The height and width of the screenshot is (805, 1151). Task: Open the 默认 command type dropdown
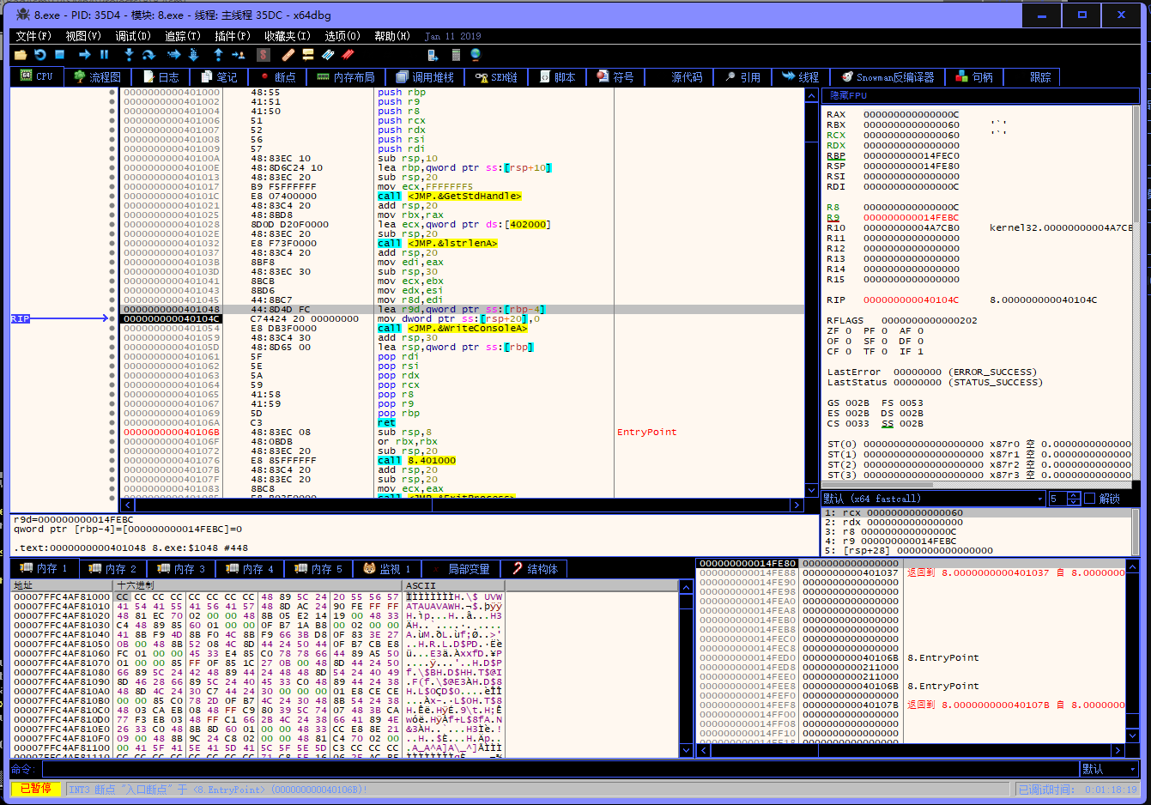(x=1109, y=769)
